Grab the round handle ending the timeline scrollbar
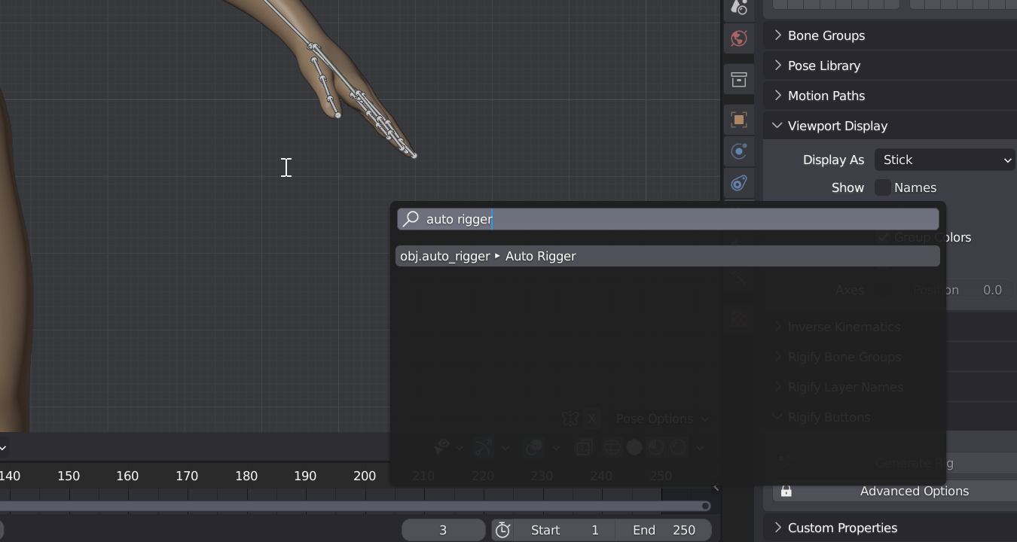 point(705,506)
